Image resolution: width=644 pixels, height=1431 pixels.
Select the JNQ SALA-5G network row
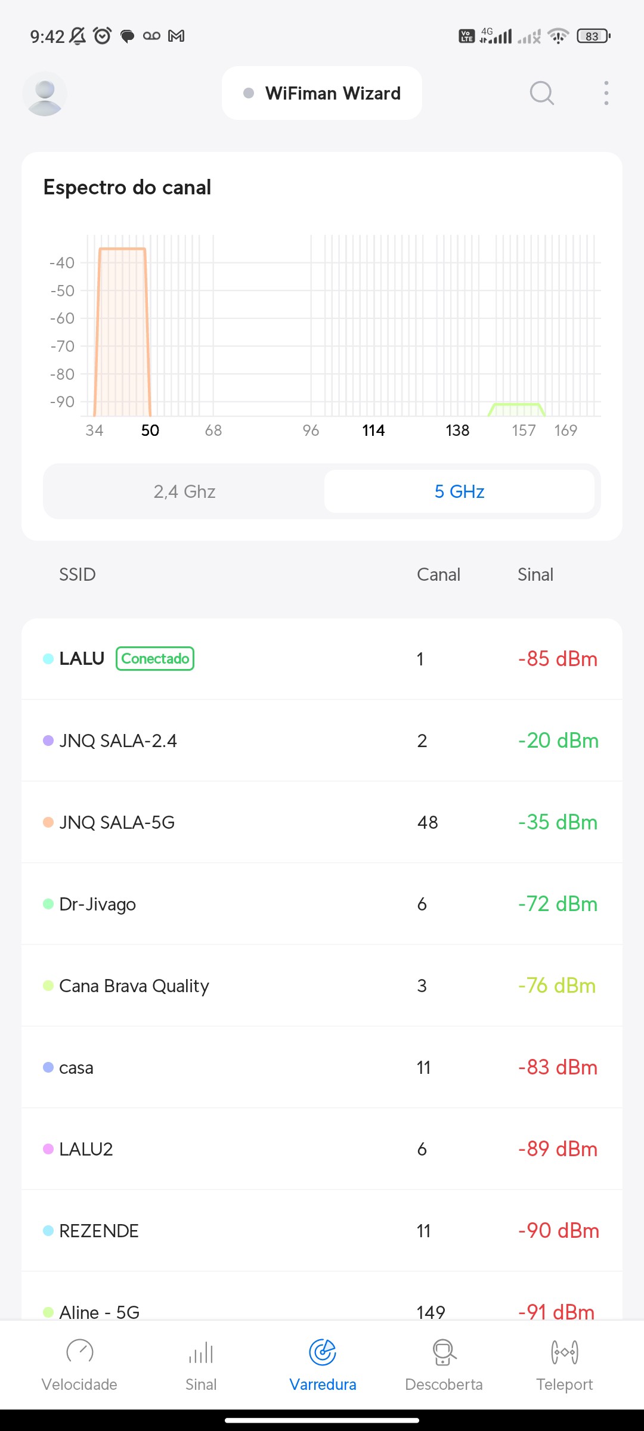coord(322,822)
